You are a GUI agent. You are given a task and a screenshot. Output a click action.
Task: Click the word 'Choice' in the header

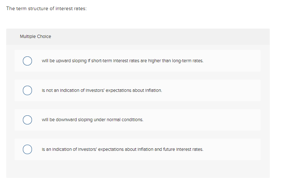coord(44,37)
